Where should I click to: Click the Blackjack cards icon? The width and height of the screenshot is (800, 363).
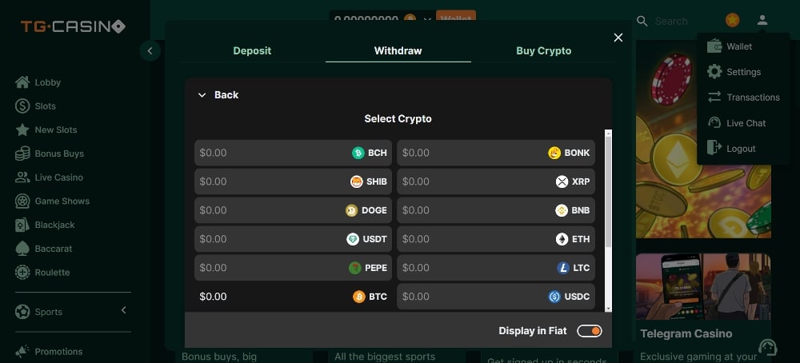coord(22,225)
